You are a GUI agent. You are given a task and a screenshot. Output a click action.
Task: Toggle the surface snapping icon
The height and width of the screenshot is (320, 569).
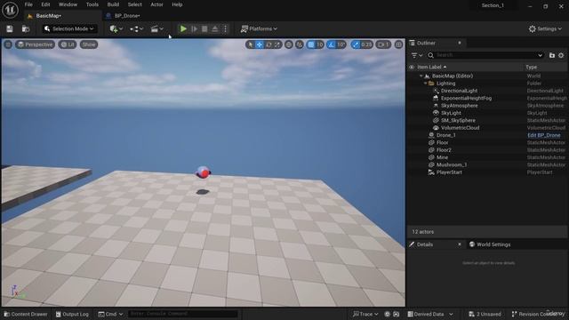(x=299, y=44)
